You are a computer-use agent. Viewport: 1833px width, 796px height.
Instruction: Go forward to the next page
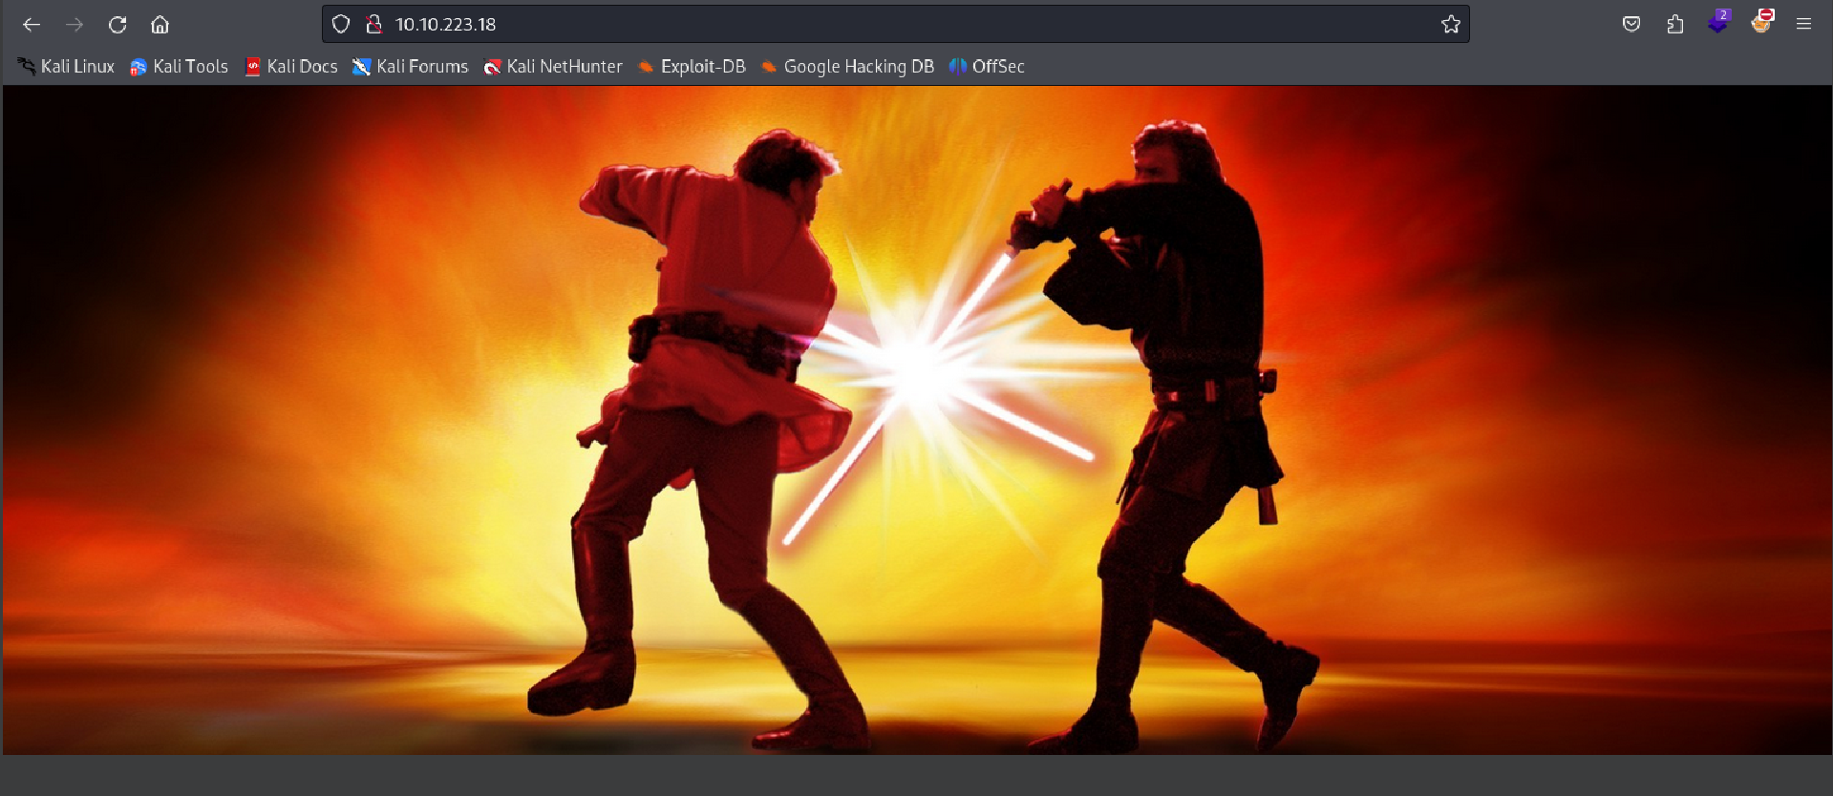pyautogui.click(x=75, y=25)
